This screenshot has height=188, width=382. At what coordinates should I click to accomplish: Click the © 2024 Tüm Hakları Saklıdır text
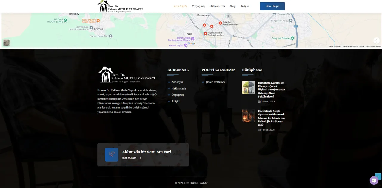pyautogui.click(x=191, y=183)
